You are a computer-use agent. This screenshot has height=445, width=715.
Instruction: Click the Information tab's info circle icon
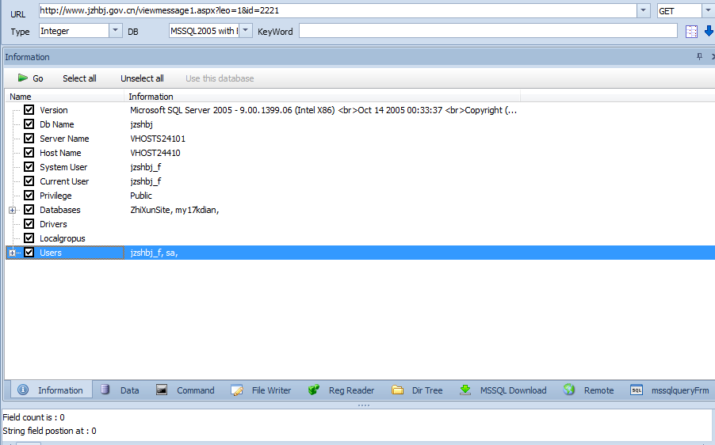click(23, 390)
